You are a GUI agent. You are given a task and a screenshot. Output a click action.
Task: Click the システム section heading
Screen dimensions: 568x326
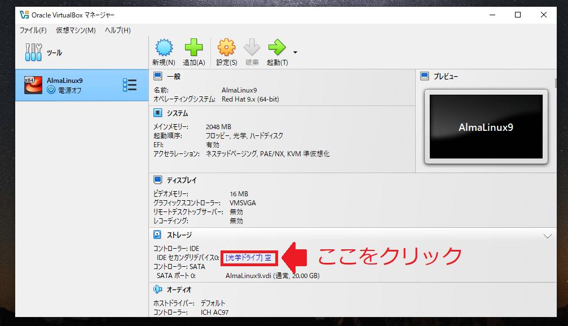[x=178, y=113]
